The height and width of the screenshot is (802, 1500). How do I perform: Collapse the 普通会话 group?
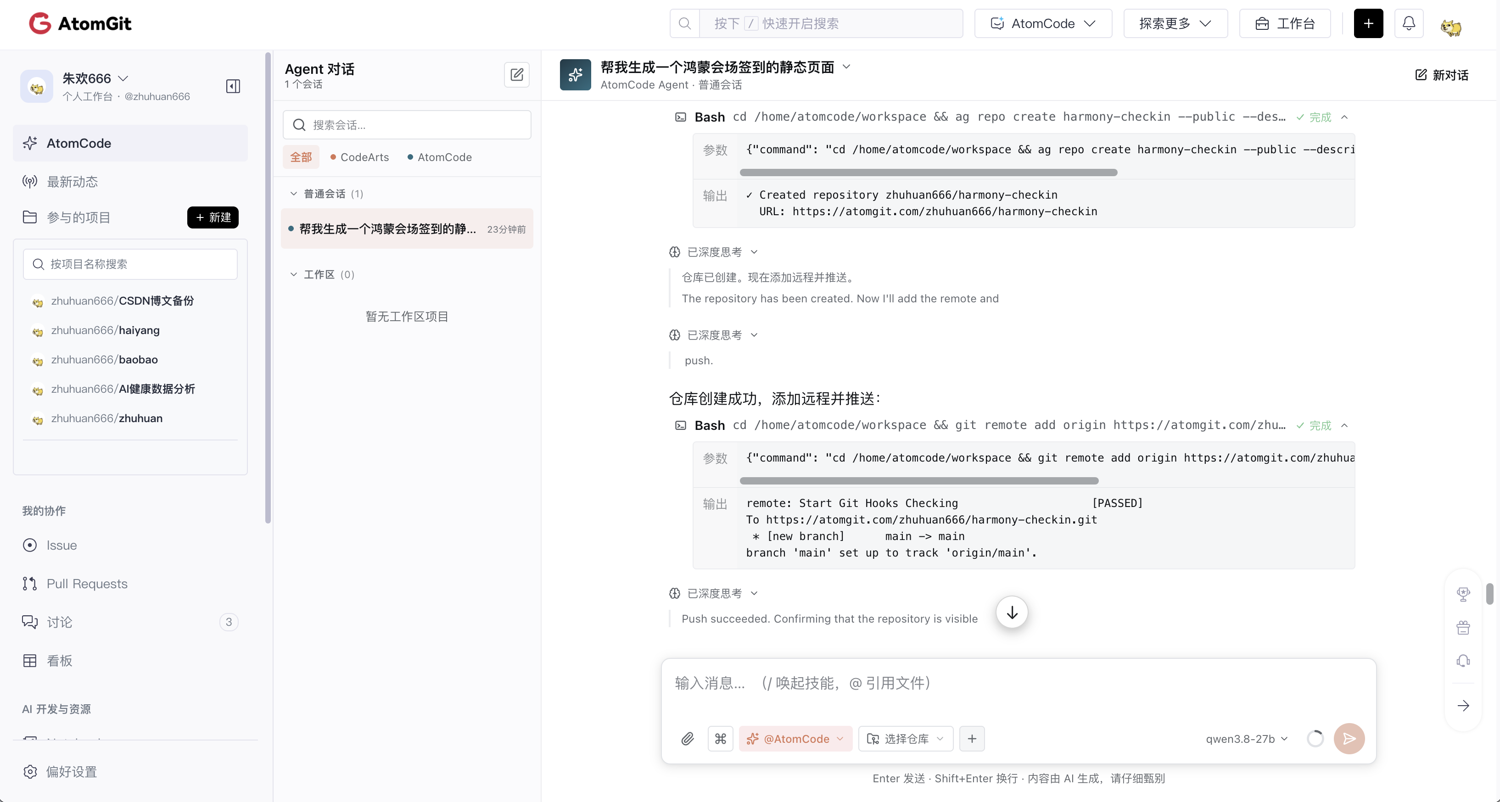[x=327, y=194]
